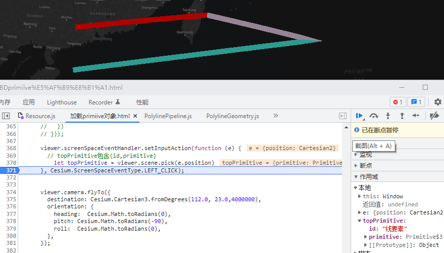Open the Lighthouse panel
Screen dimensions: 444x253
pyautogui.click(x=62, y=102)
